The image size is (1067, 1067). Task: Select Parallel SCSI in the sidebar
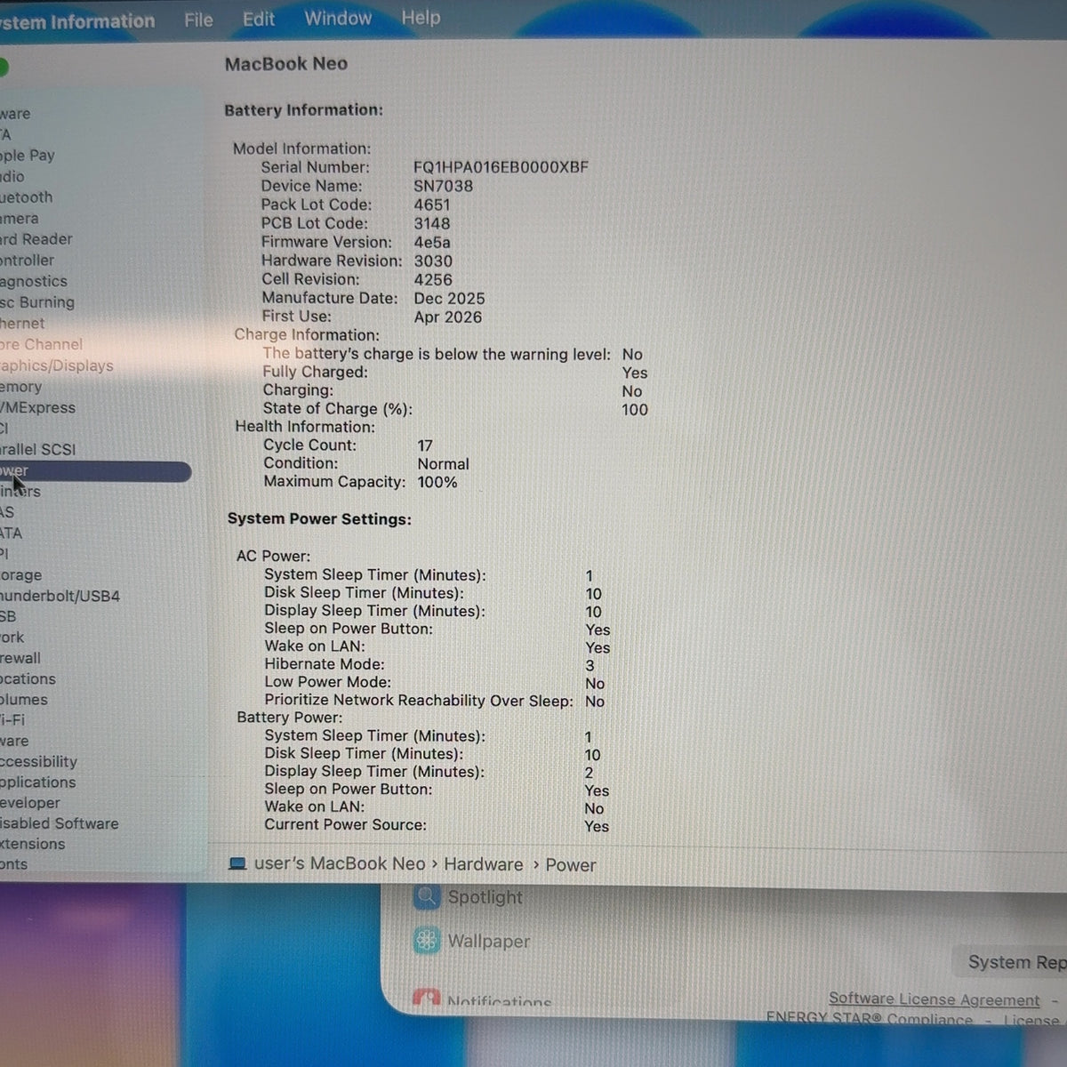[38, 449]
